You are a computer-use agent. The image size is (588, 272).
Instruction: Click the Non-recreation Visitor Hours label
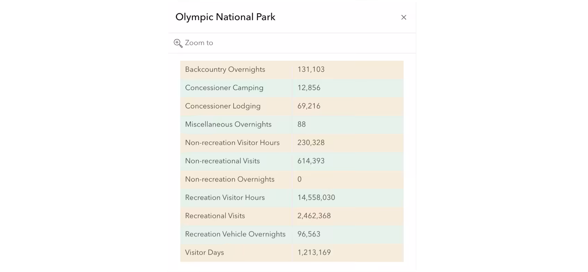232,143
